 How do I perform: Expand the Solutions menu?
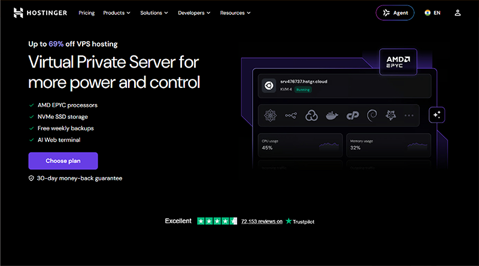(154, 13)
